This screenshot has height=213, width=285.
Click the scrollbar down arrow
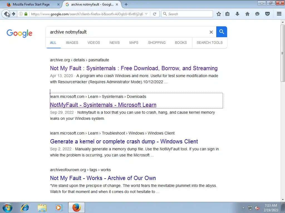(x=282, y=199)
